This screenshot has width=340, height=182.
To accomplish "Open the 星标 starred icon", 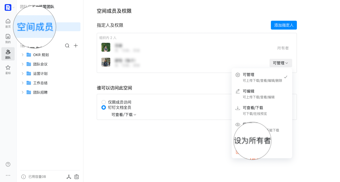I will click(x=8, y=67).
